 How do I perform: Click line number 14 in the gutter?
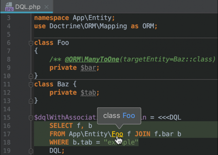[x=7, y=109]
